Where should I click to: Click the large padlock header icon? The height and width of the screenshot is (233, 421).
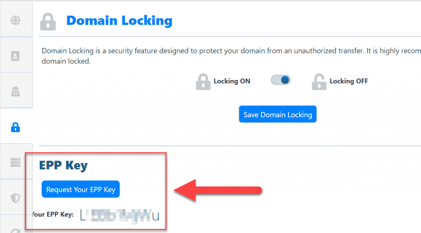[48, 21]
